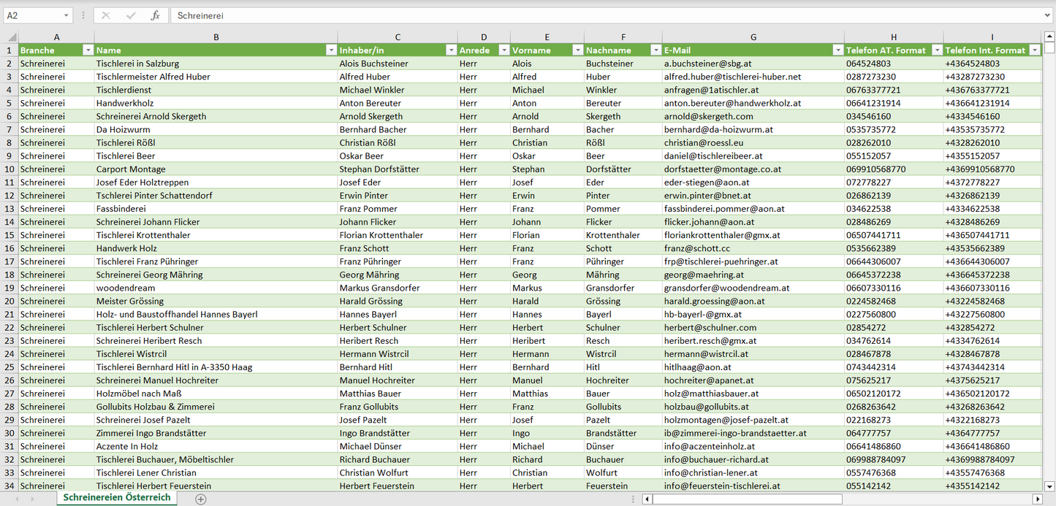The height and width of the screenshot is (506, 1056).
Task: Open the Branche column filter dropdown
Action: (x=88, y=50)
